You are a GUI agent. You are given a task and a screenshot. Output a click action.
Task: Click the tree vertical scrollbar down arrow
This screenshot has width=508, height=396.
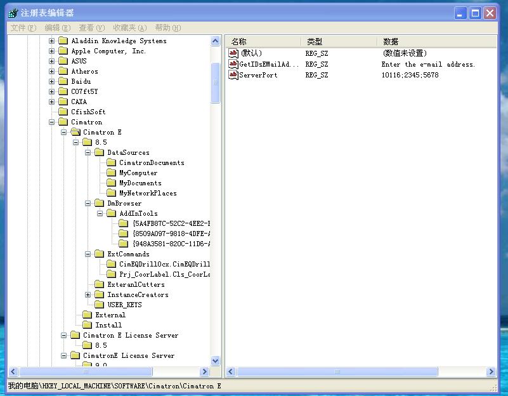[216, 360]
